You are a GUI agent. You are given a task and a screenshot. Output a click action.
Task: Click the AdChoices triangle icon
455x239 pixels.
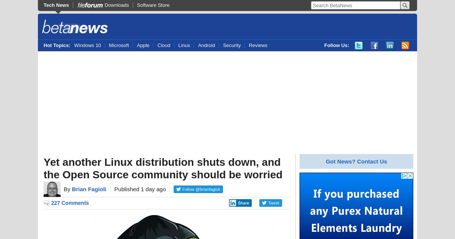tap(404, 176)
